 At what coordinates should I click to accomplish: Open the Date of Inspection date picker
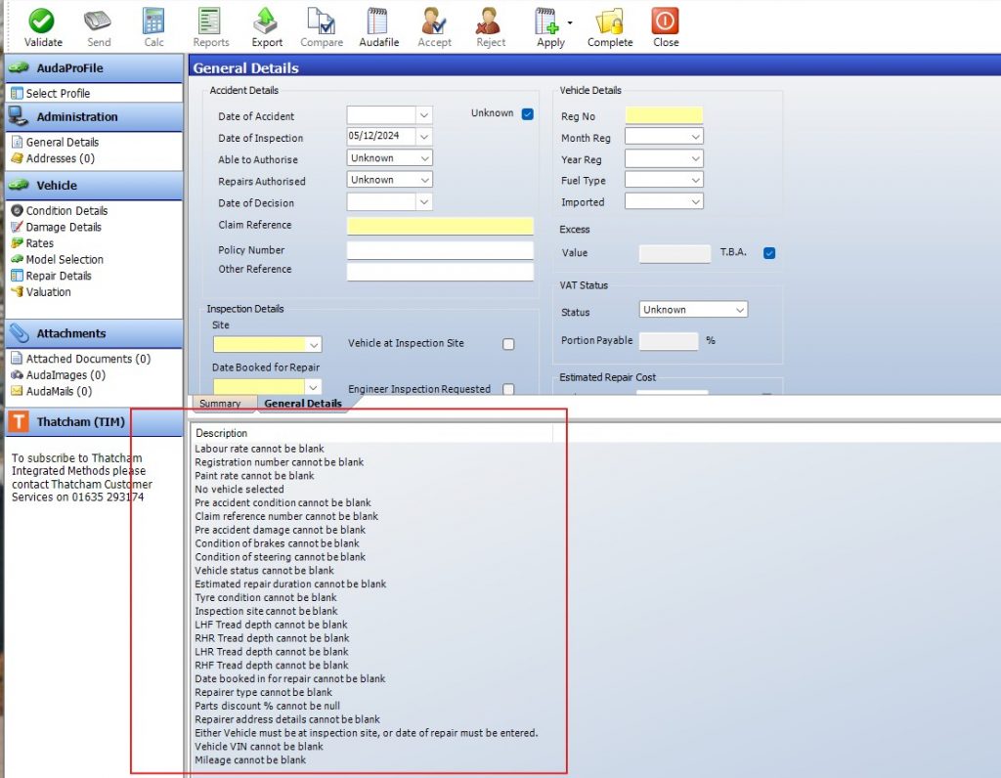[x=424, y=137]
